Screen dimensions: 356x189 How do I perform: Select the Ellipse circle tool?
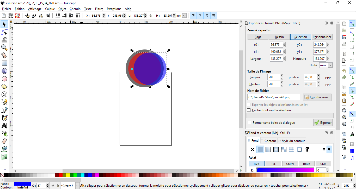pos(4,79)
